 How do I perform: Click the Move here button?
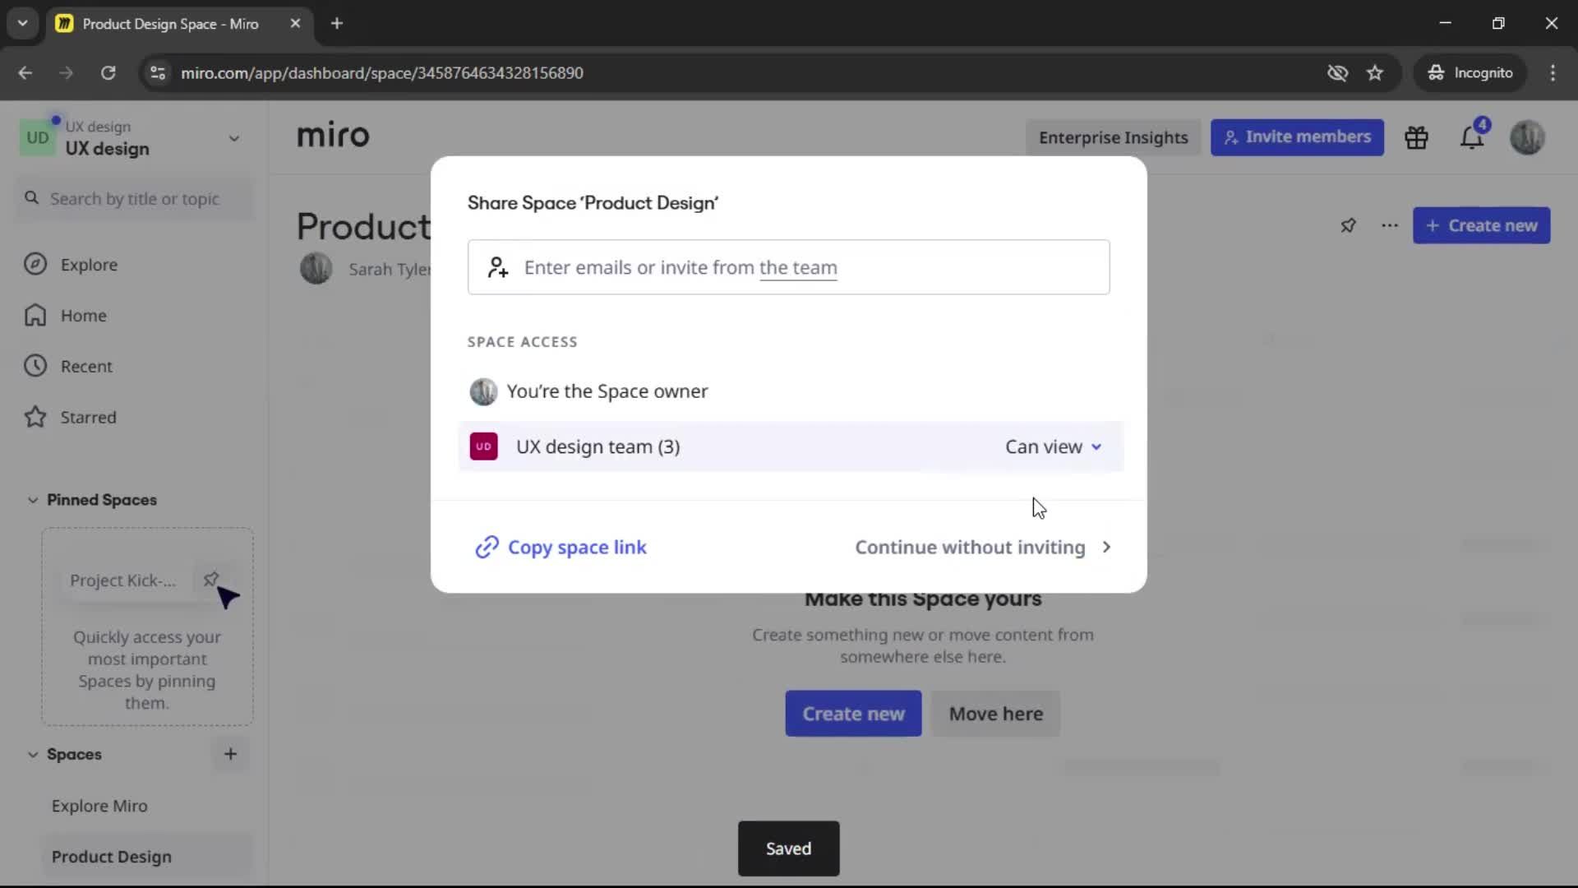pos(995,714)
